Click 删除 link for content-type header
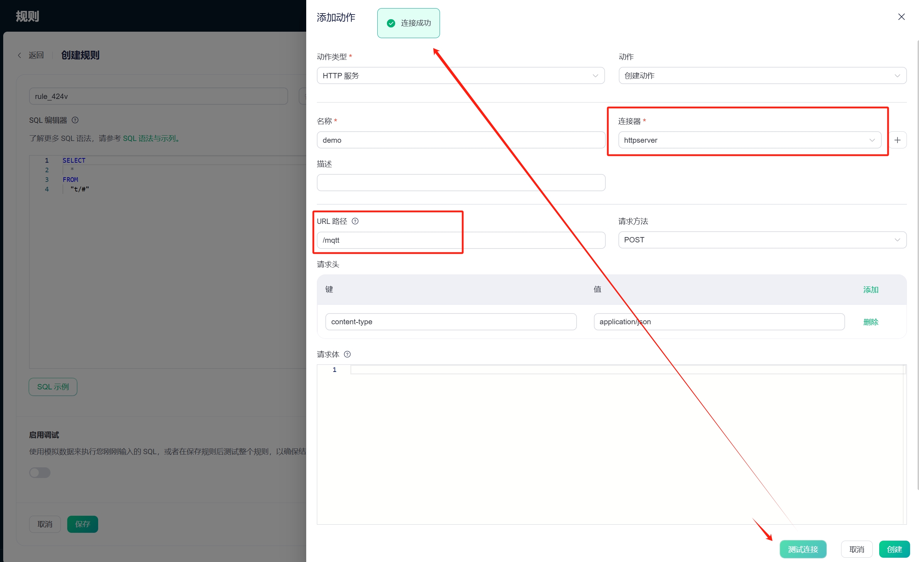Image resolution: width=919 pixels, height=562 pixels. click(870, 322)
